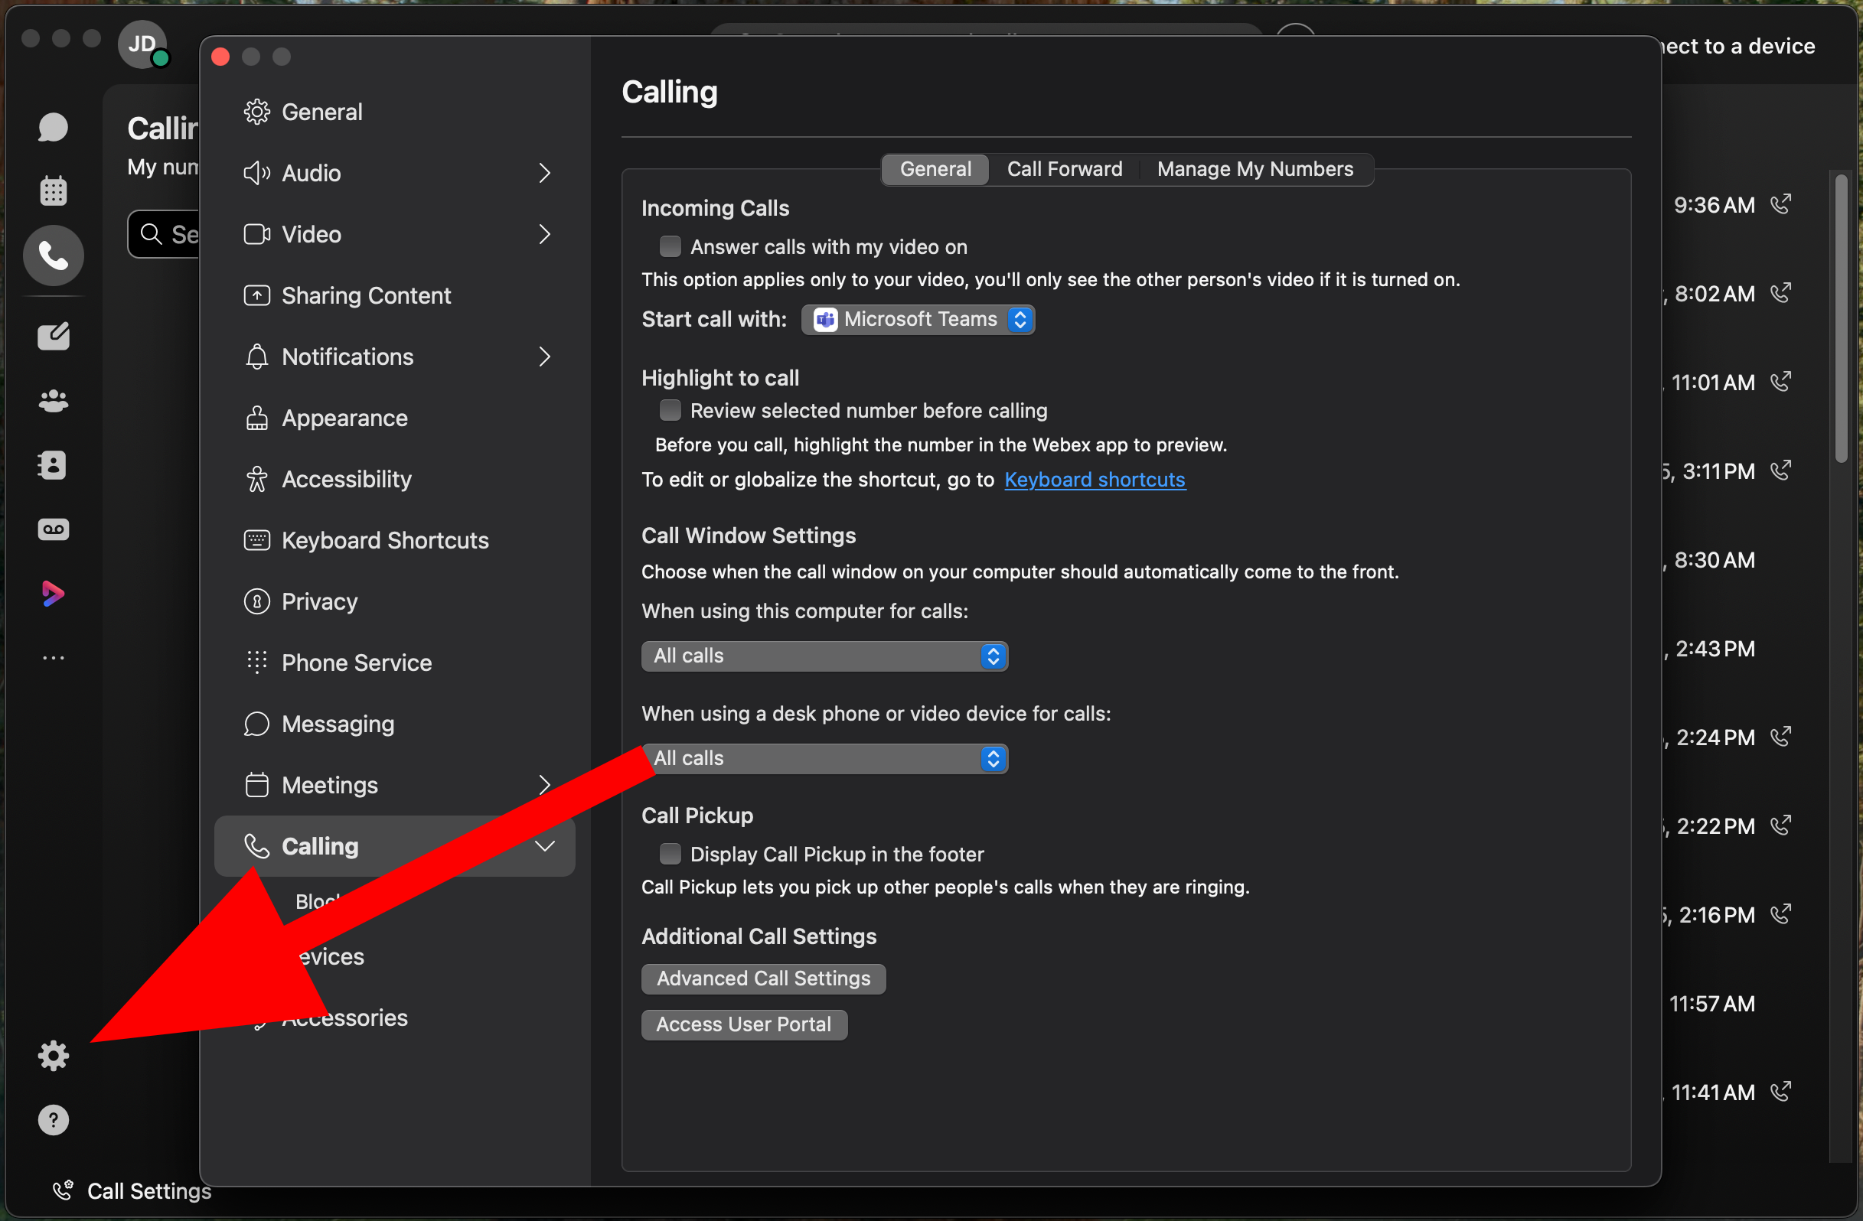The width and height of the screenshot is (1863, 1221).
Task: Open the Meetings calendar icon in sidebar
Action: click(54, 190)
